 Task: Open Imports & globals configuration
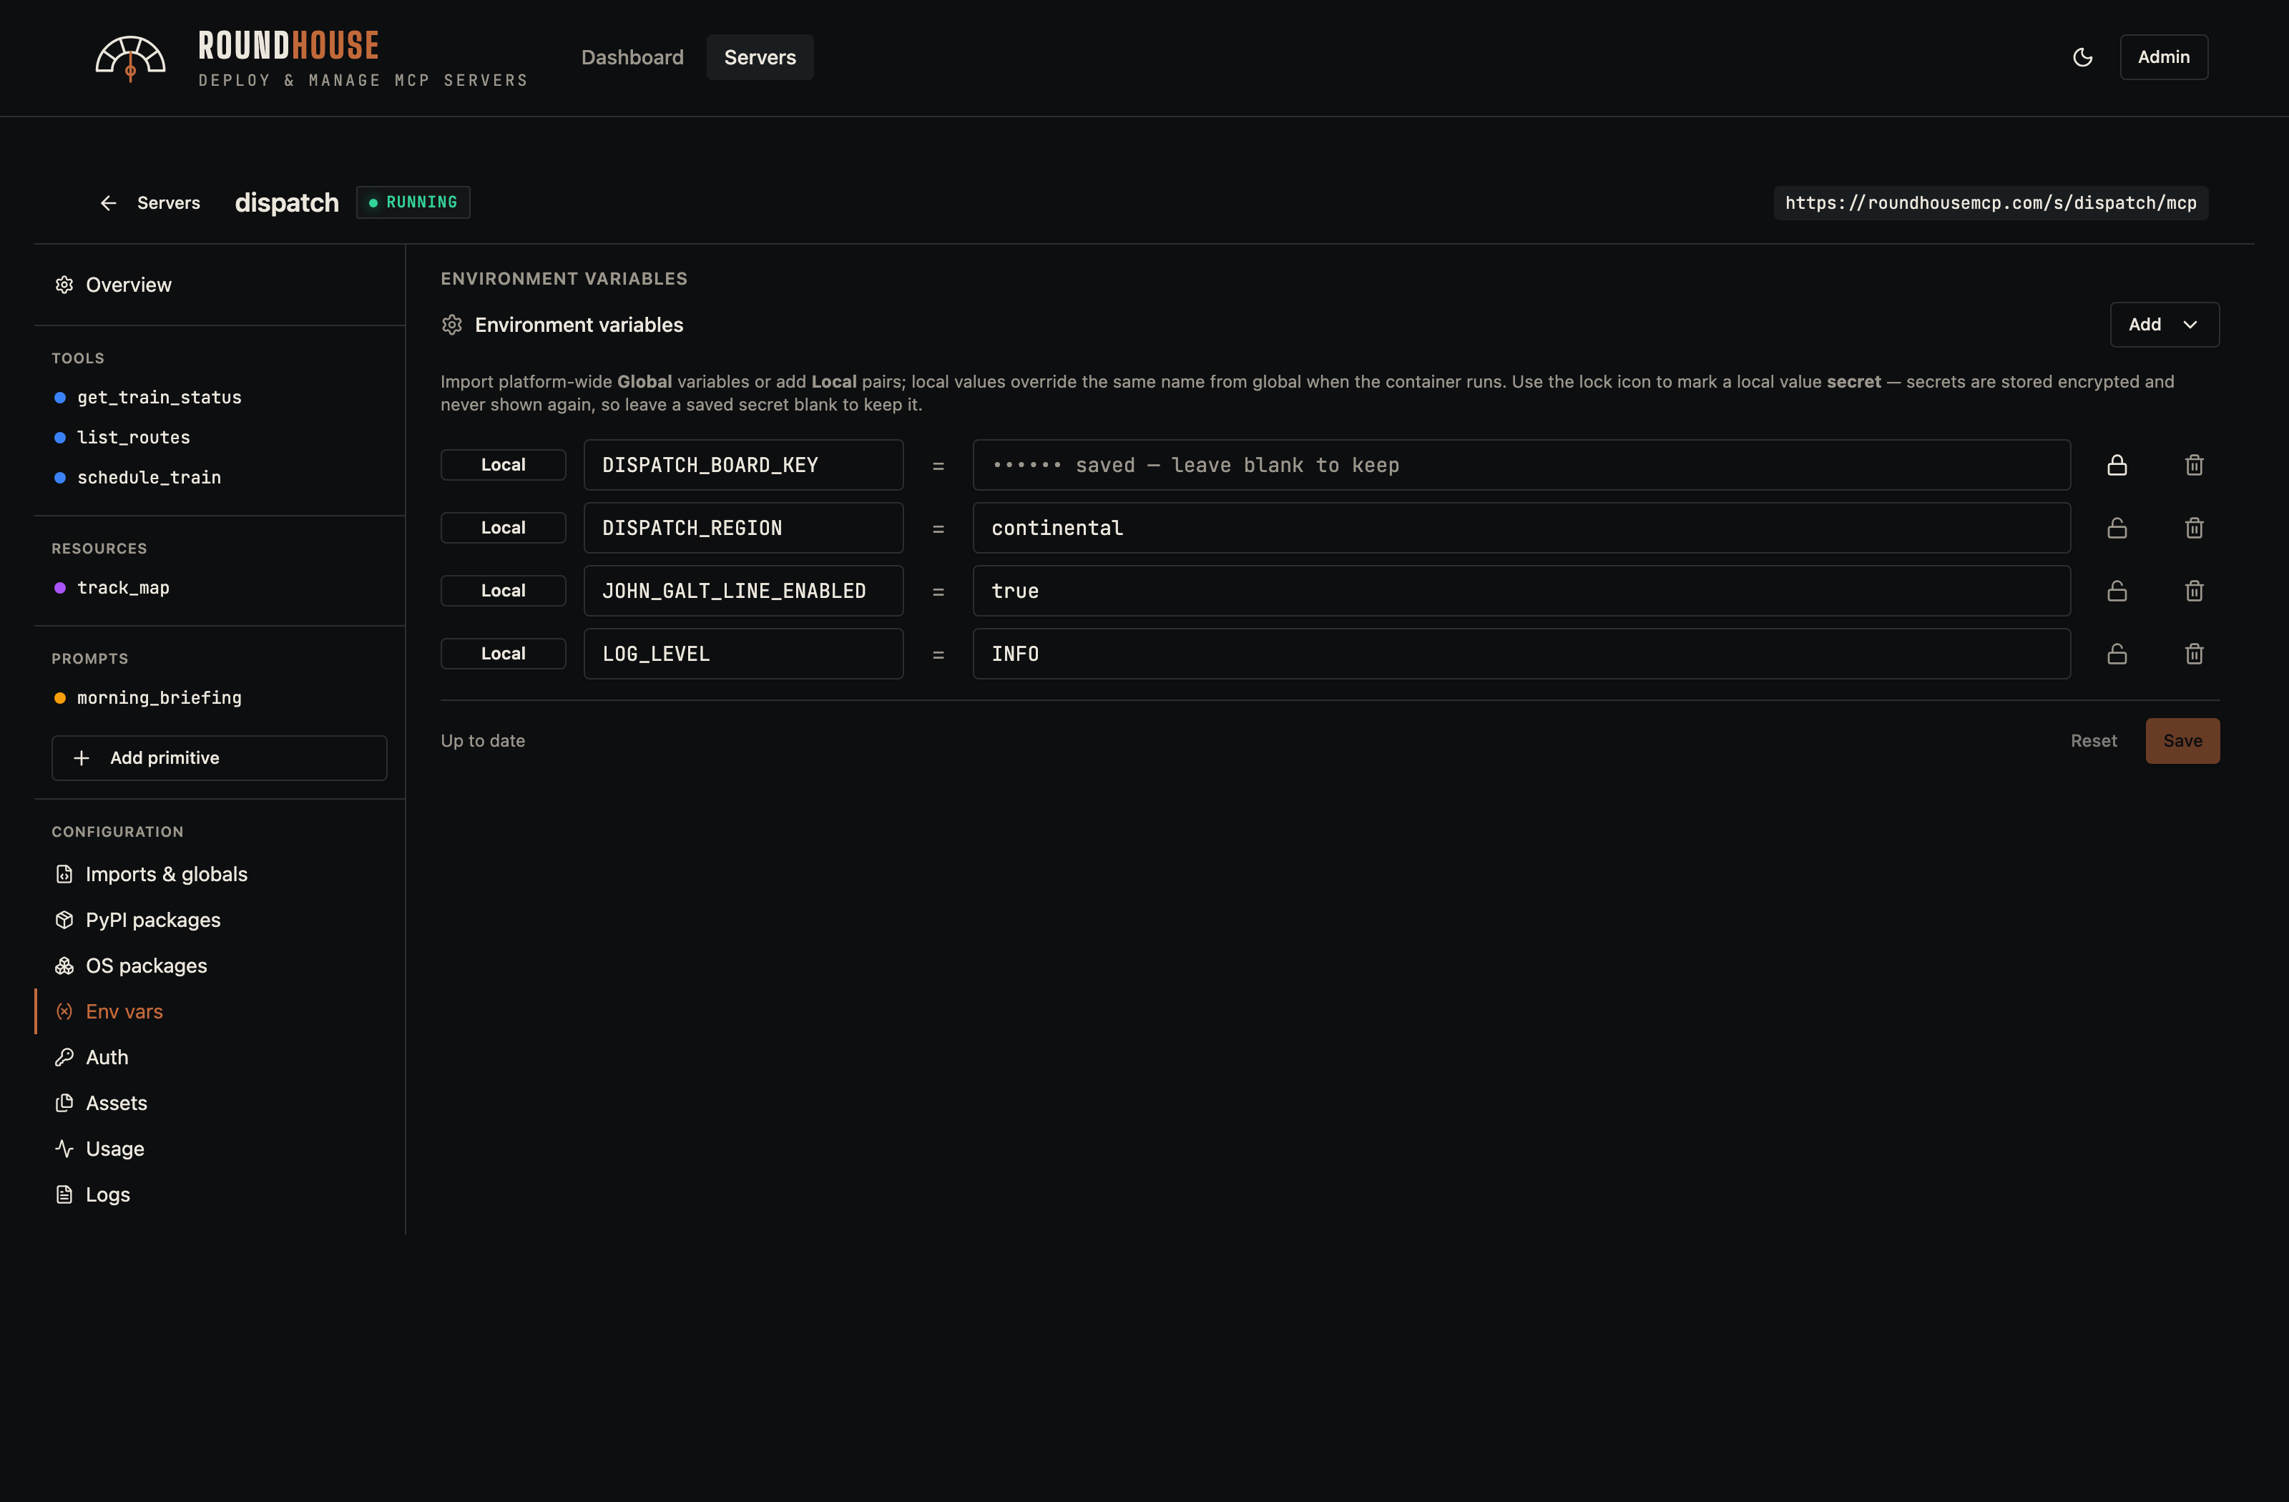(x=220, y=874)
